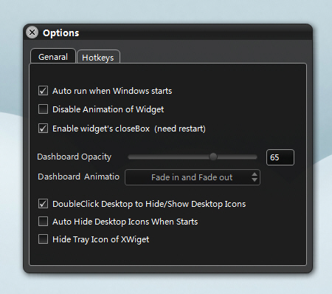The width and height of the screenshot is (332, 294).
Task: Click the Dashboard Opacity slider handle
Action: 213,157
